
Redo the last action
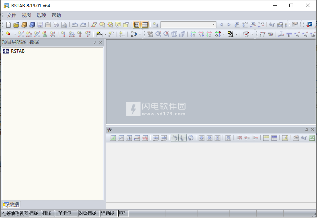(x=83, y=25)
